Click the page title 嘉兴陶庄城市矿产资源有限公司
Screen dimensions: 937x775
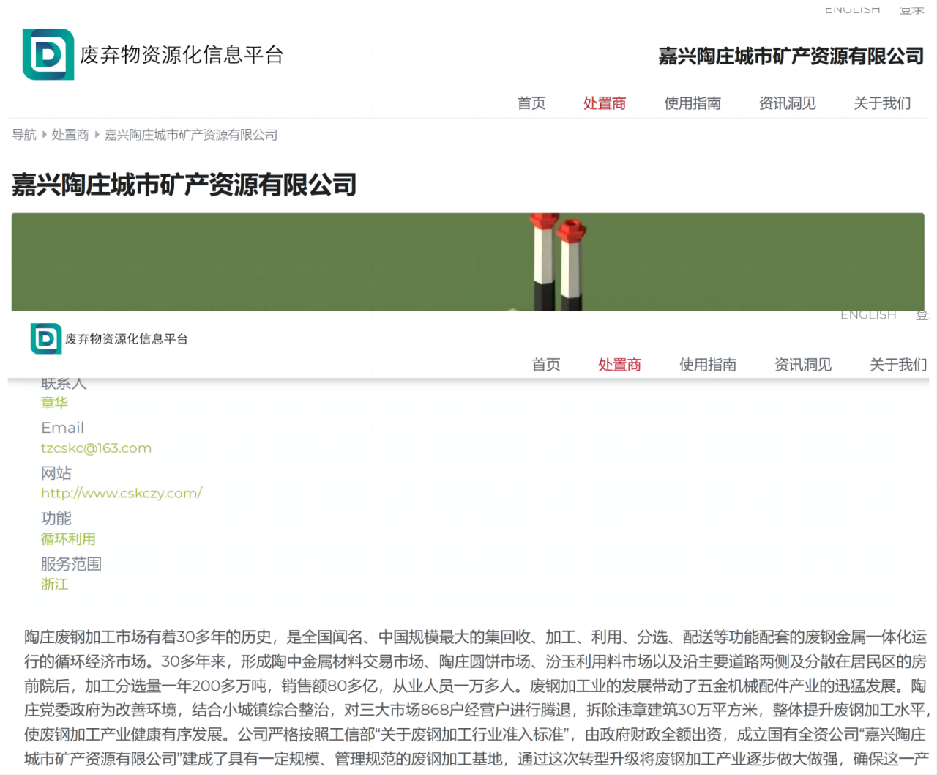point(184,185)
